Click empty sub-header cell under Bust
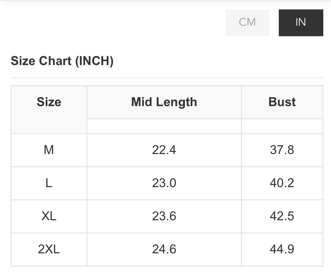331x279 pixels. (x=282, y=126)
